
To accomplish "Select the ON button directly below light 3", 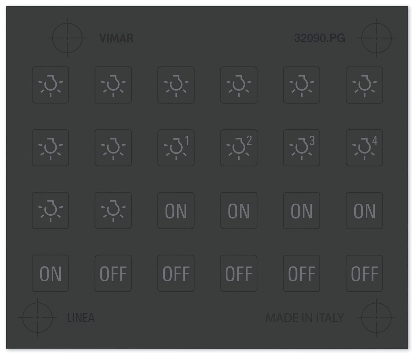I will click(x=301, y=211).
